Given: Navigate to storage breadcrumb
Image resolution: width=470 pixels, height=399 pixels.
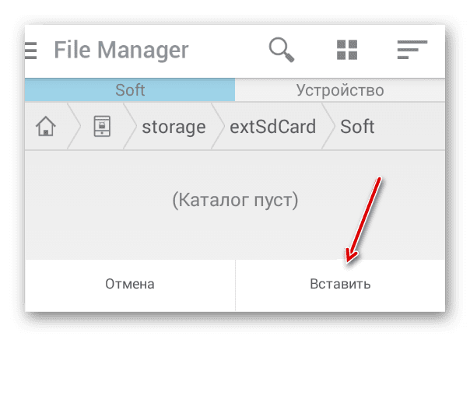Looking at the screenshot, I should coord(174,127).
